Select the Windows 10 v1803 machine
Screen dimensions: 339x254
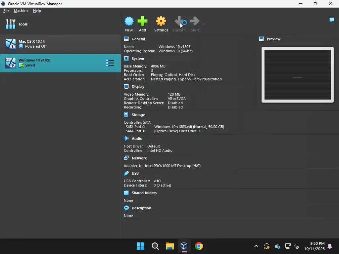pos(60,63)
